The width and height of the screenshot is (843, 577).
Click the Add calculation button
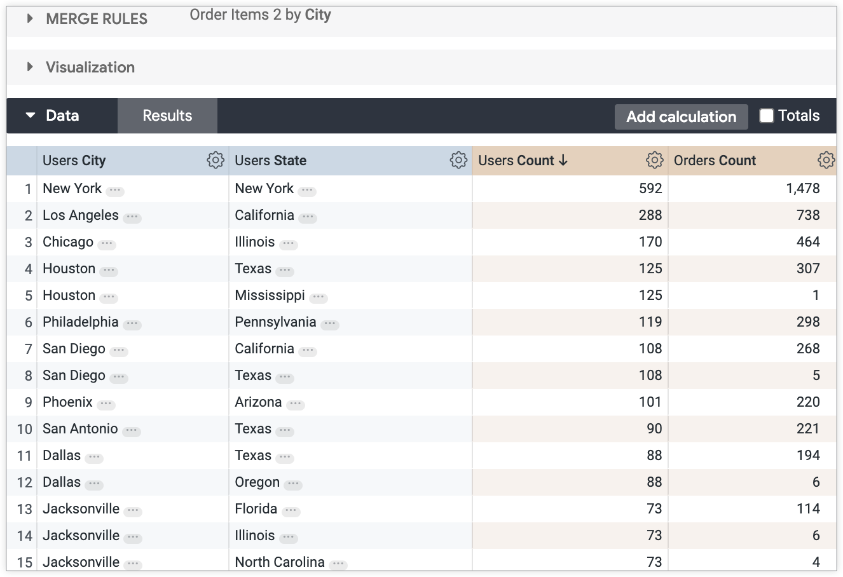681,116
